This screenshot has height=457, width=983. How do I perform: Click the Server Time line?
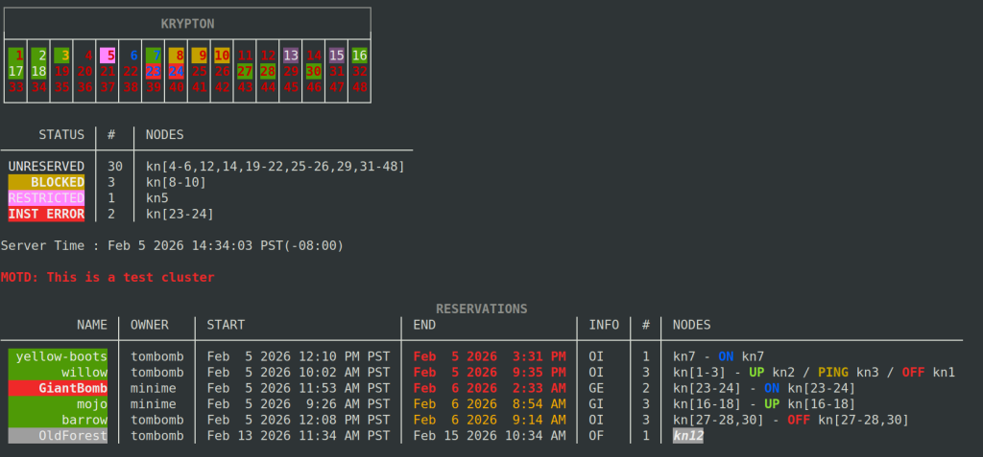click(x=172, y=245)
